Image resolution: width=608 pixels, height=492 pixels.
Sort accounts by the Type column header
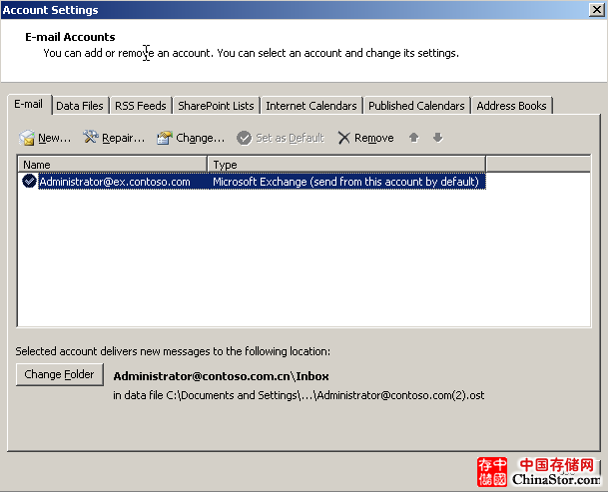(345, 164)
